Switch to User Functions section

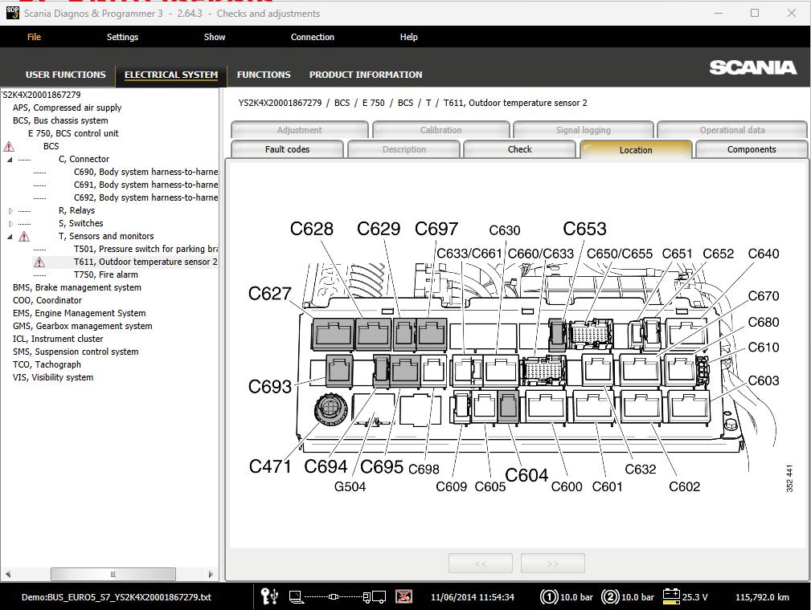(x=66, y=75)
